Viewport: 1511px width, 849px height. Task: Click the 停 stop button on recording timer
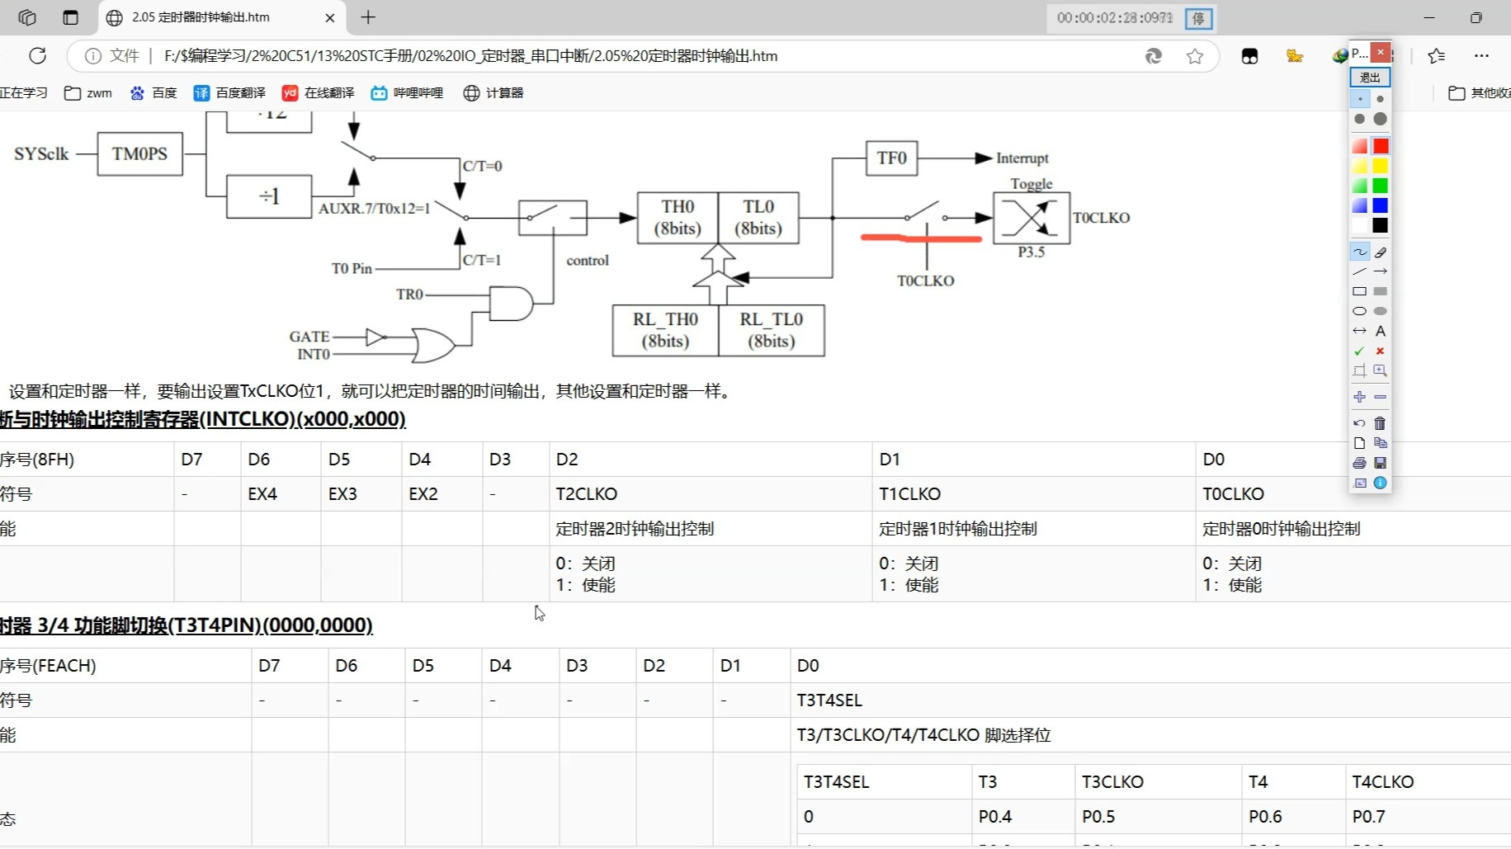pyautogui.click(x=1198, y=18)
